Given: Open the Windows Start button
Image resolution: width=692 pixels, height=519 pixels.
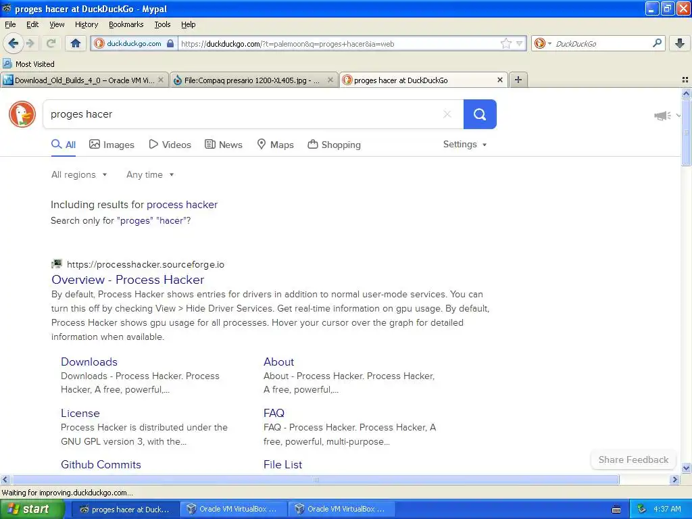Looking at the screenshot, I should pos(32,510).
